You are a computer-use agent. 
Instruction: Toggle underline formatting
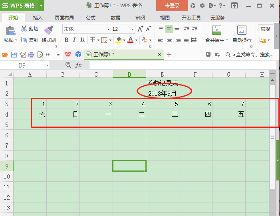[x=82, y=40]
